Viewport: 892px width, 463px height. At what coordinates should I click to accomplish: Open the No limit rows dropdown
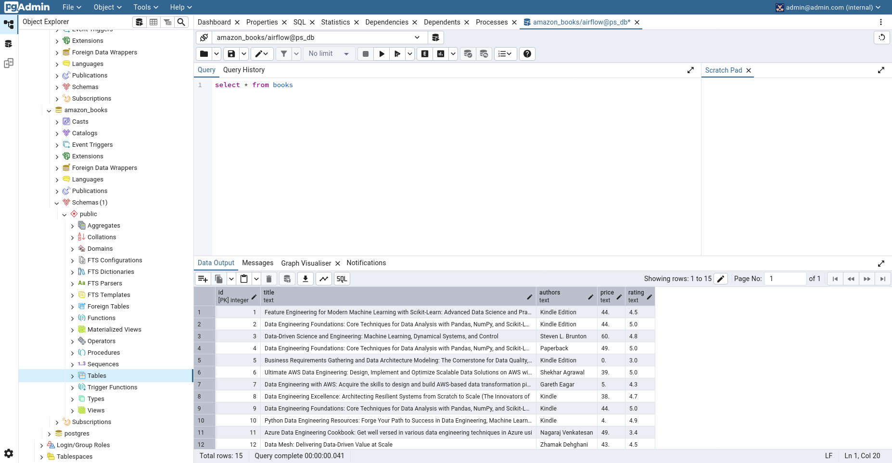pos(330,54)
